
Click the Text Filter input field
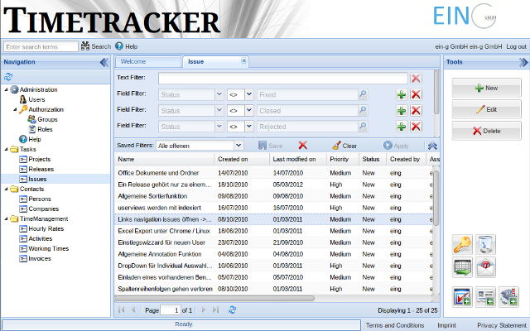pos(282,78)
